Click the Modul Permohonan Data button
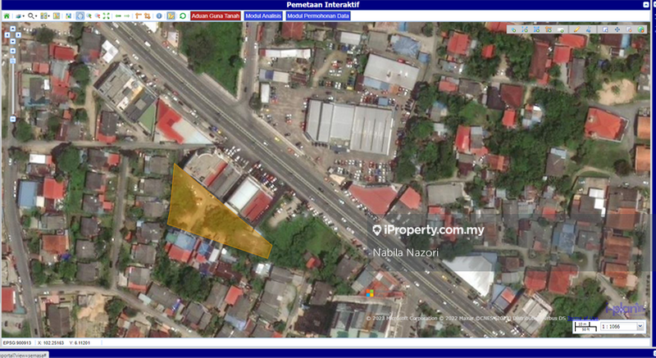Screen dimensions: 656x358 [x=317, y=16]
